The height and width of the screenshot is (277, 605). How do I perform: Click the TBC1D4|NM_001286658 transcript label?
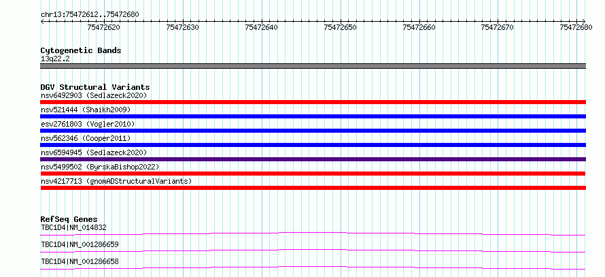click(x=80, y=262)
